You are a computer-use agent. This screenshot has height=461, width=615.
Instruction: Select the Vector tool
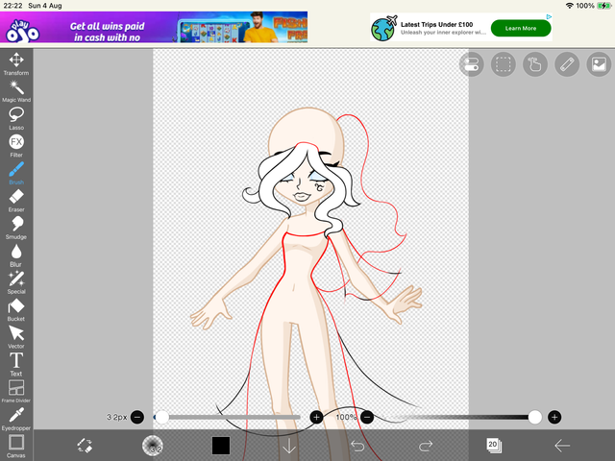coord(16,337)
